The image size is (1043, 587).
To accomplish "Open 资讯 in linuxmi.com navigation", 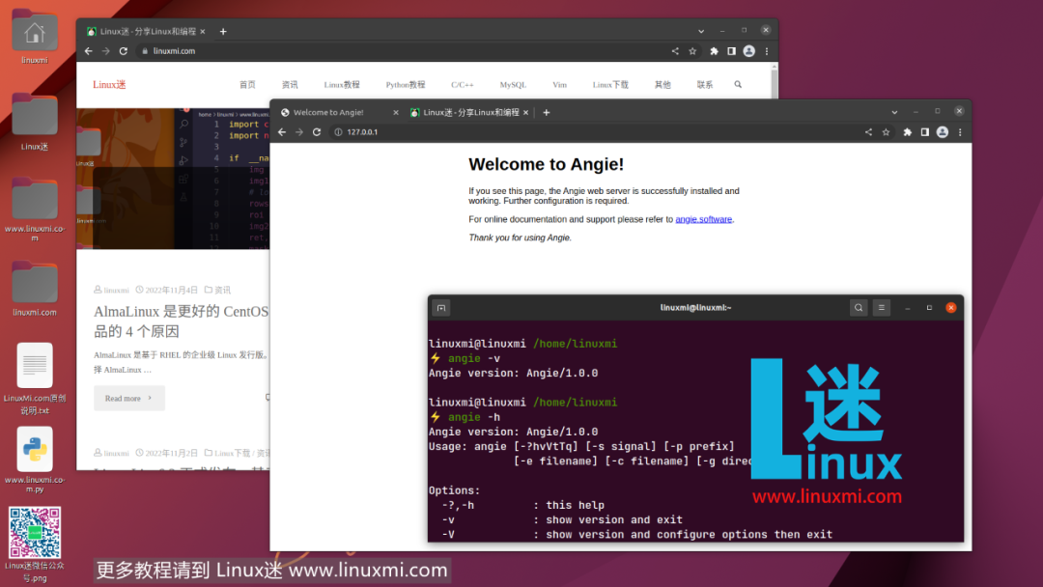I will [290, 84].
